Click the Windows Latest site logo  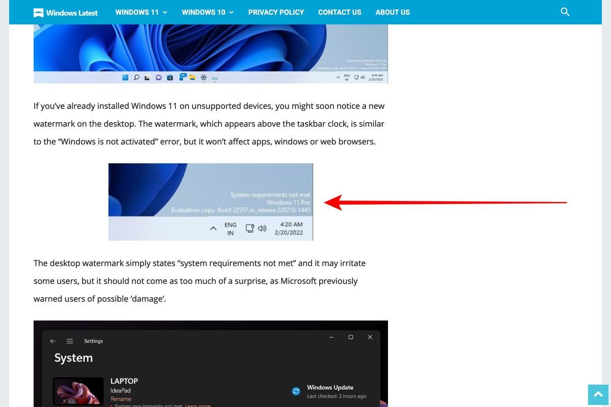point(65,12)
